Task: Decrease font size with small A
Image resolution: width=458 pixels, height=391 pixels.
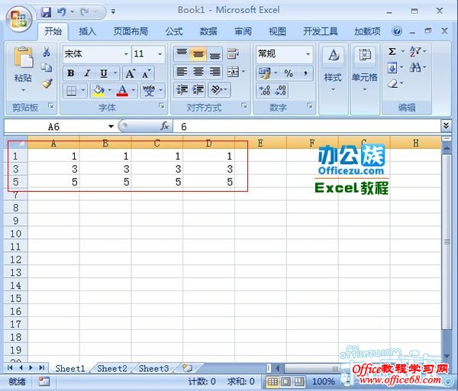Action: (146, 73)
